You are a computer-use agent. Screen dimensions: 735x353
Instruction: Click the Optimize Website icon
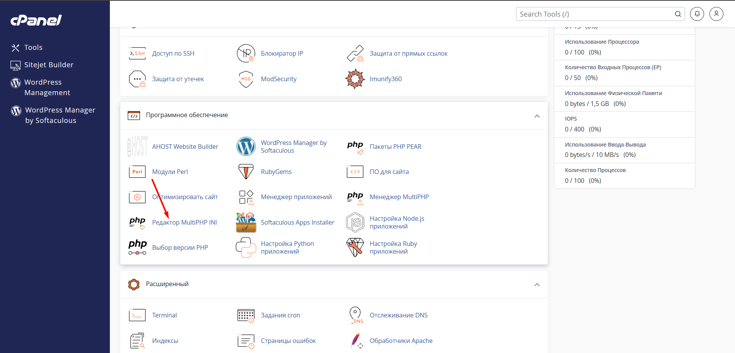coord(137,197)
